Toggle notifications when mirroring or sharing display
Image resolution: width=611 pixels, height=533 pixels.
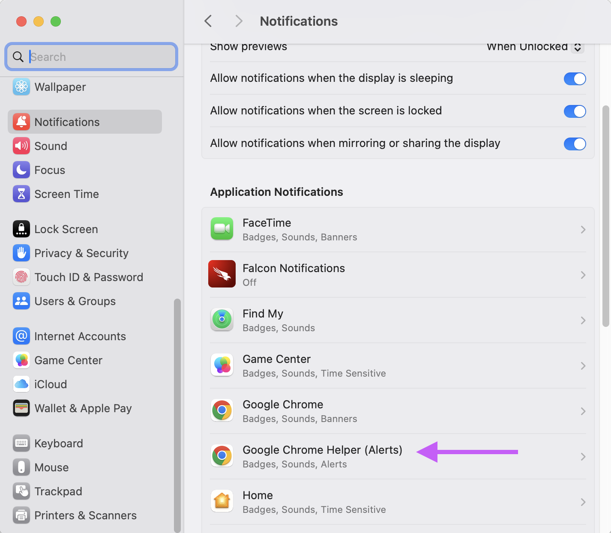(575, 144)
